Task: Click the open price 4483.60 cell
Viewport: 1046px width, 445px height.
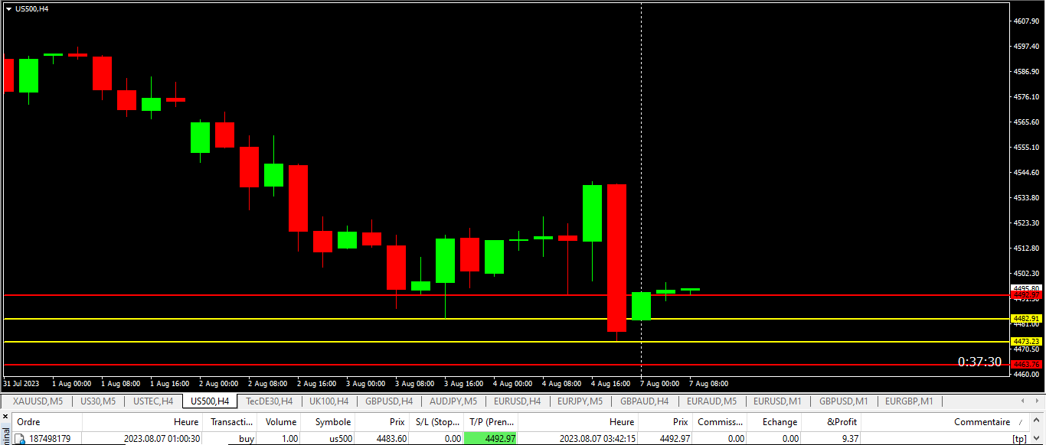Action: coord(391,439)
